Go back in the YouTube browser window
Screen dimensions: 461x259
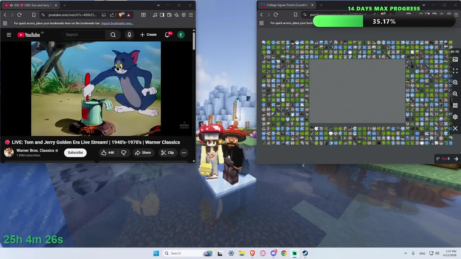pyautogui.click(x=5, y=15)
